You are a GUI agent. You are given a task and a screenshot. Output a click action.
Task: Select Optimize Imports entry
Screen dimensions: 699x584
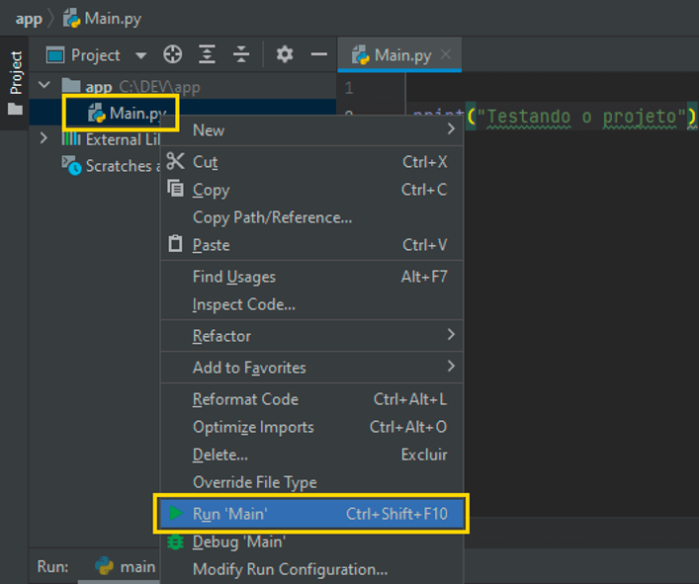point(311,426)
